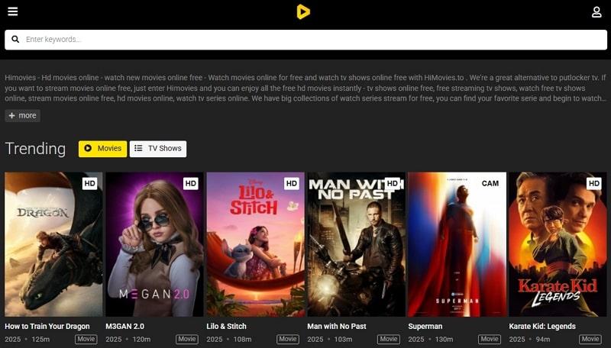Click HD badge on Man with No Past
This screenshot has height=348, width=611.
pos(393,183)
